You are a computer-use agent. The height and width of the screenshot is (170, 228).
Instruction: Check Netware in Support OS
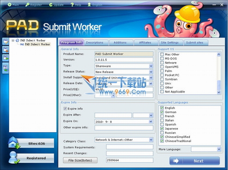point(162,63)
